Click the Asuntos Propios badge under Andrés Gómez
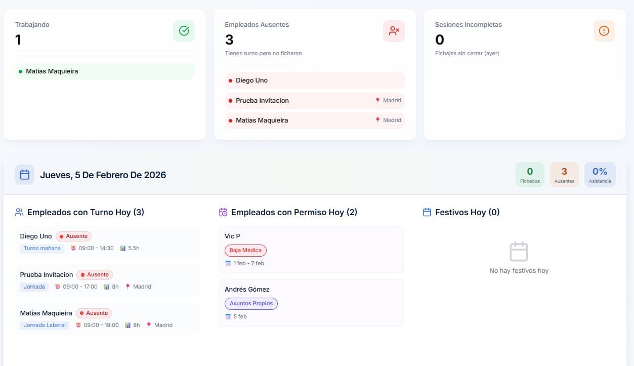 tap(251, 303)
